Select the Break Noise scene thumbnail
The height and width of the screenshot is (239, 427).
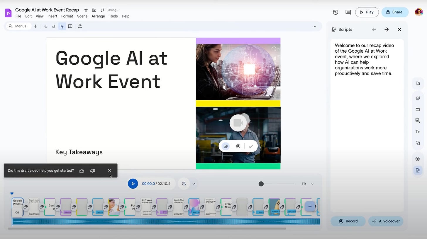pyautogui.click(x=226, y=207)
